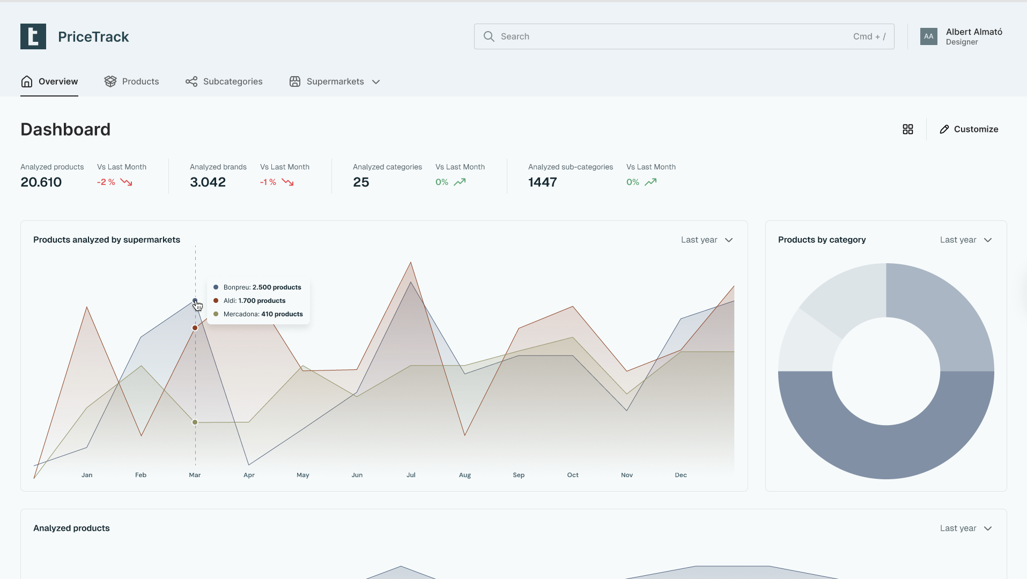
Task: Open the dashboard grid layout icon
Action: click(908, 129)
